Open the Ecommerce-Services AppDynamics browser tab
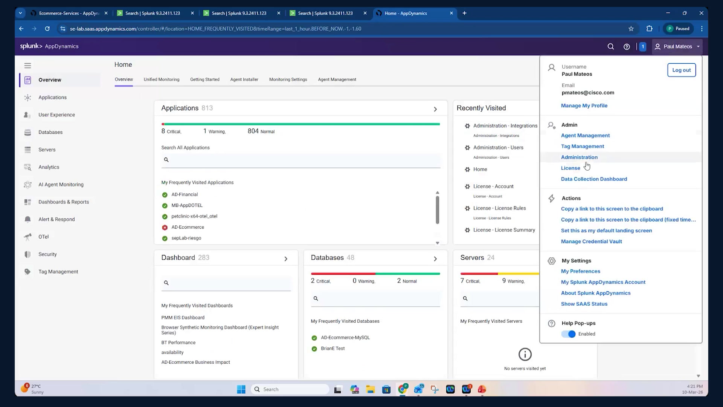Viewport: 723px width, 407px height. (69, 13)
